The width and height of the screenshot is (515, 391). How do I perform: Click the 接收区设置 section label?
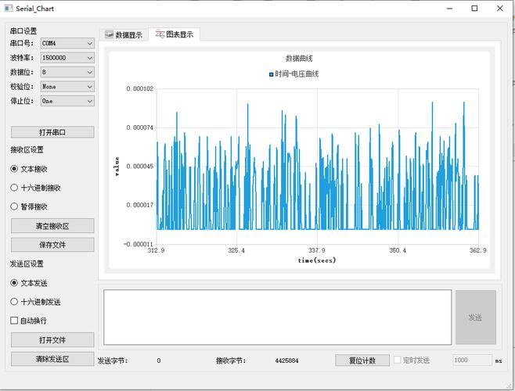[x=27, y=150]
